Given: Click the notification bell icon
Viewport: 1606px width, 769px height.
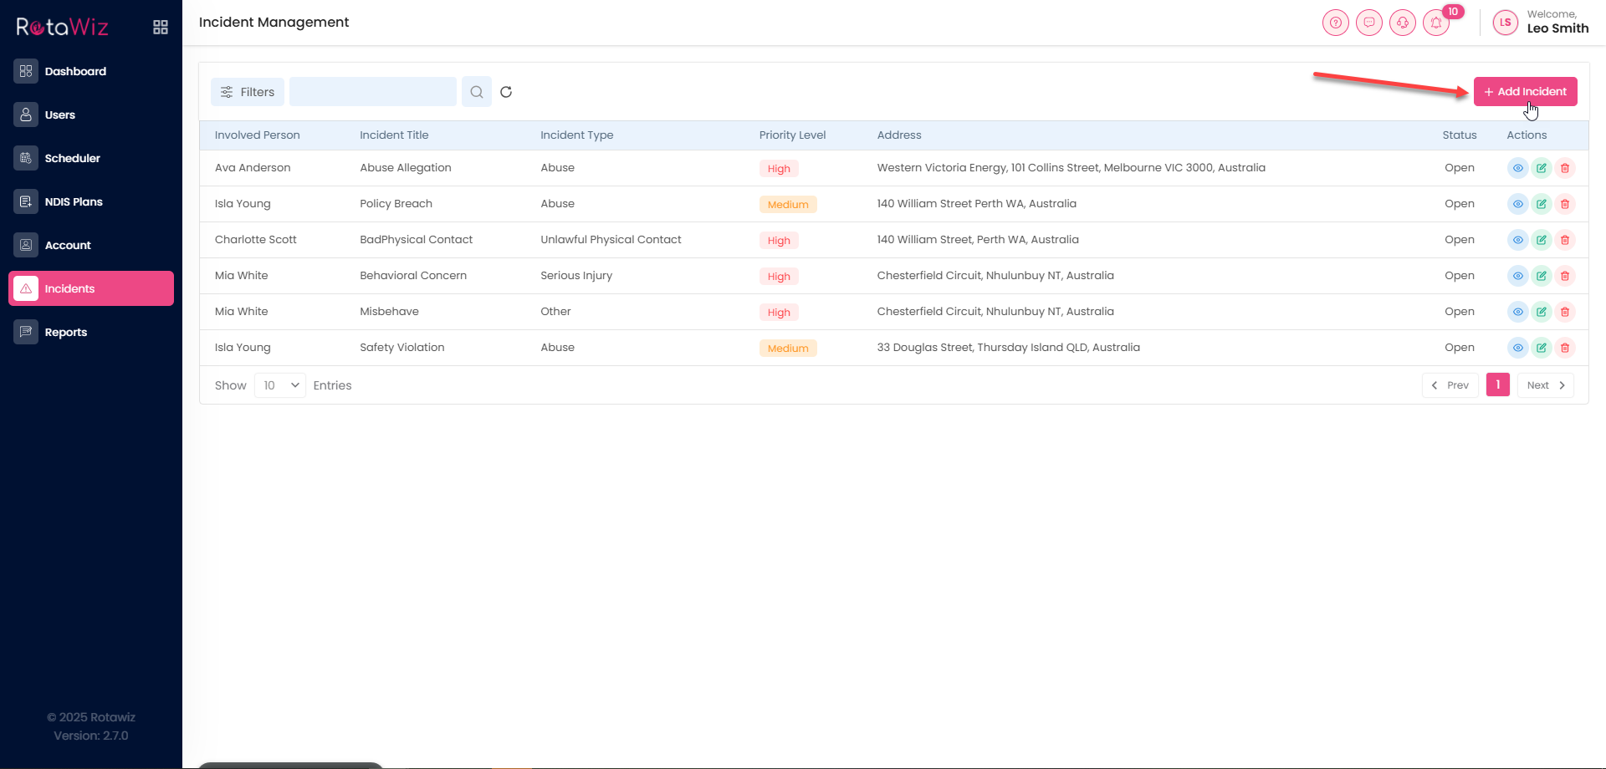Looking at the screenshot, I should click(x=1435, y=23).
